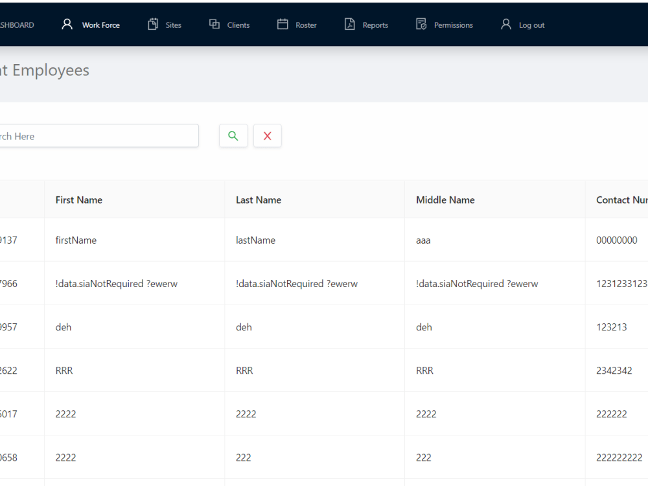Viewport: 648px width, 486px height.
Task: Open the Permissions menu item
Action: [454, 25]
